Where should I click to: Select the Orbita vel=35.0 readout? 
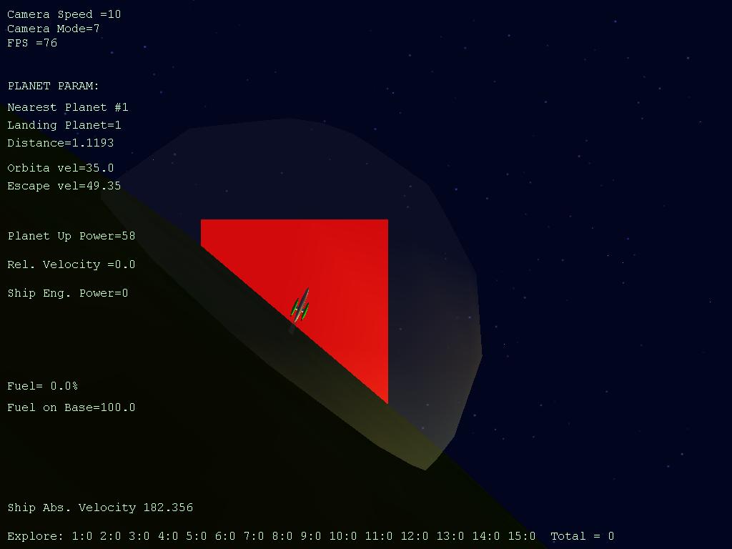click(61, 168)
